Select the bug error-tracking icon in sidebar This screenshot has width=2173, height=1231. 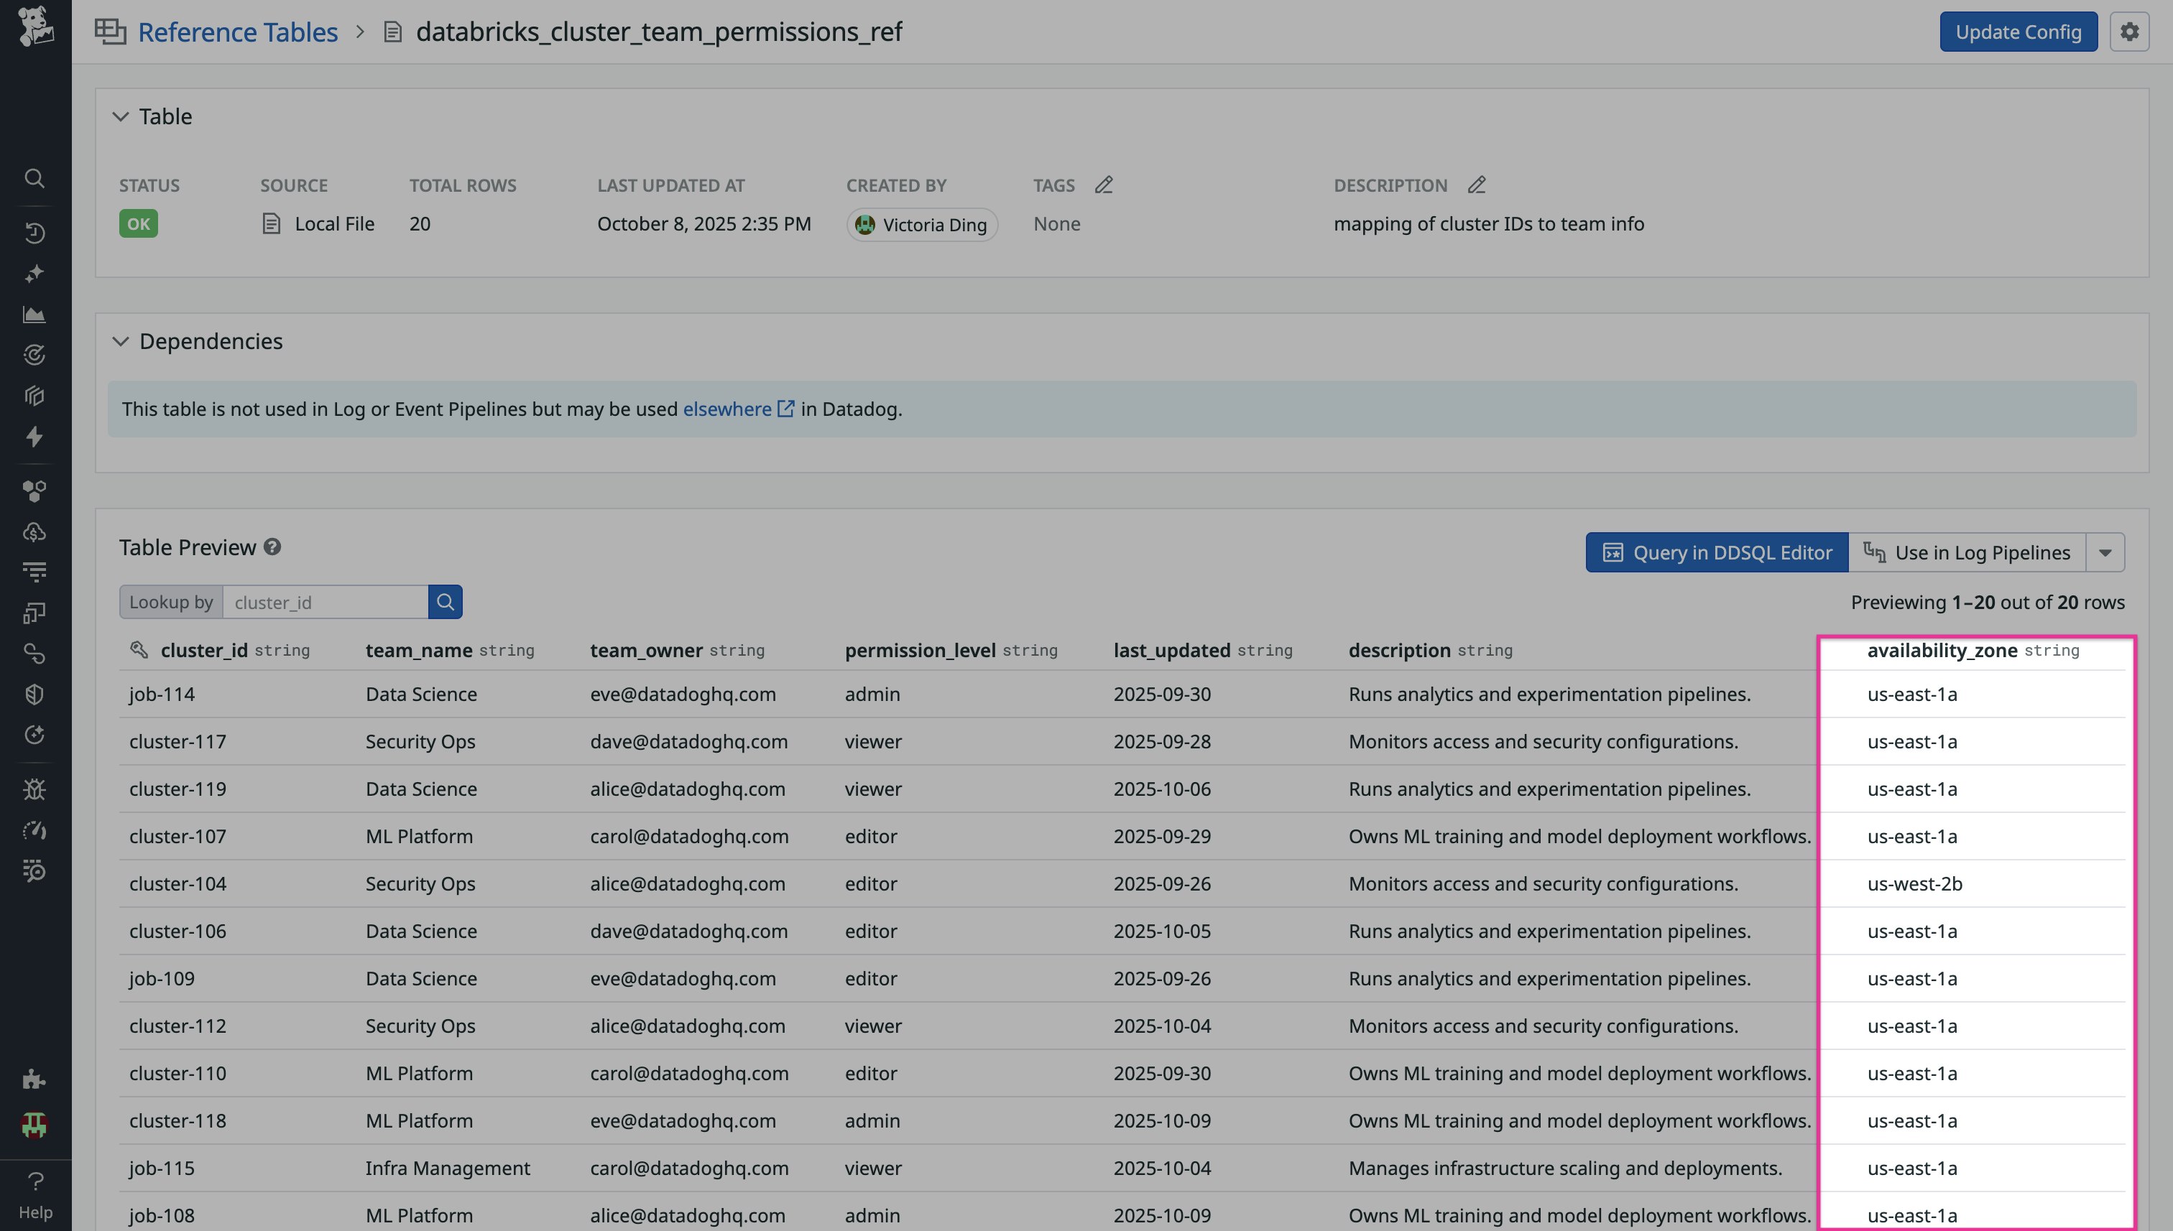(34, 789)
